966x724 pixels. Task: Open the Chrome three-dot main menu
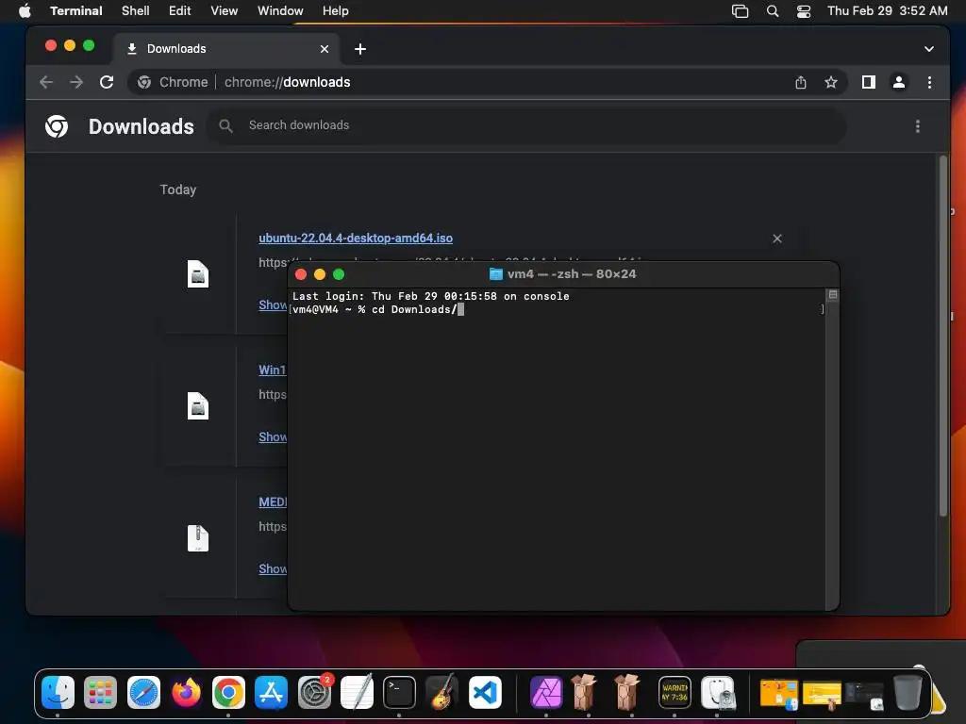[x=929, y=82]
